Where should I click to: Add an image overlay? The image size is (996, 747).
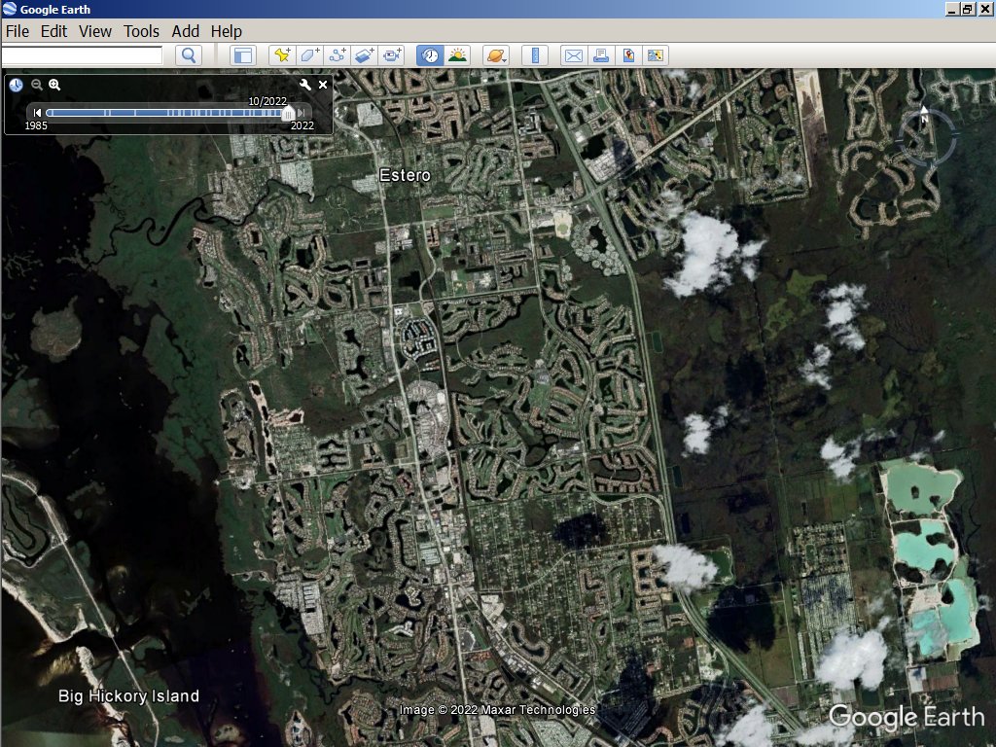(x=365, y=55)
